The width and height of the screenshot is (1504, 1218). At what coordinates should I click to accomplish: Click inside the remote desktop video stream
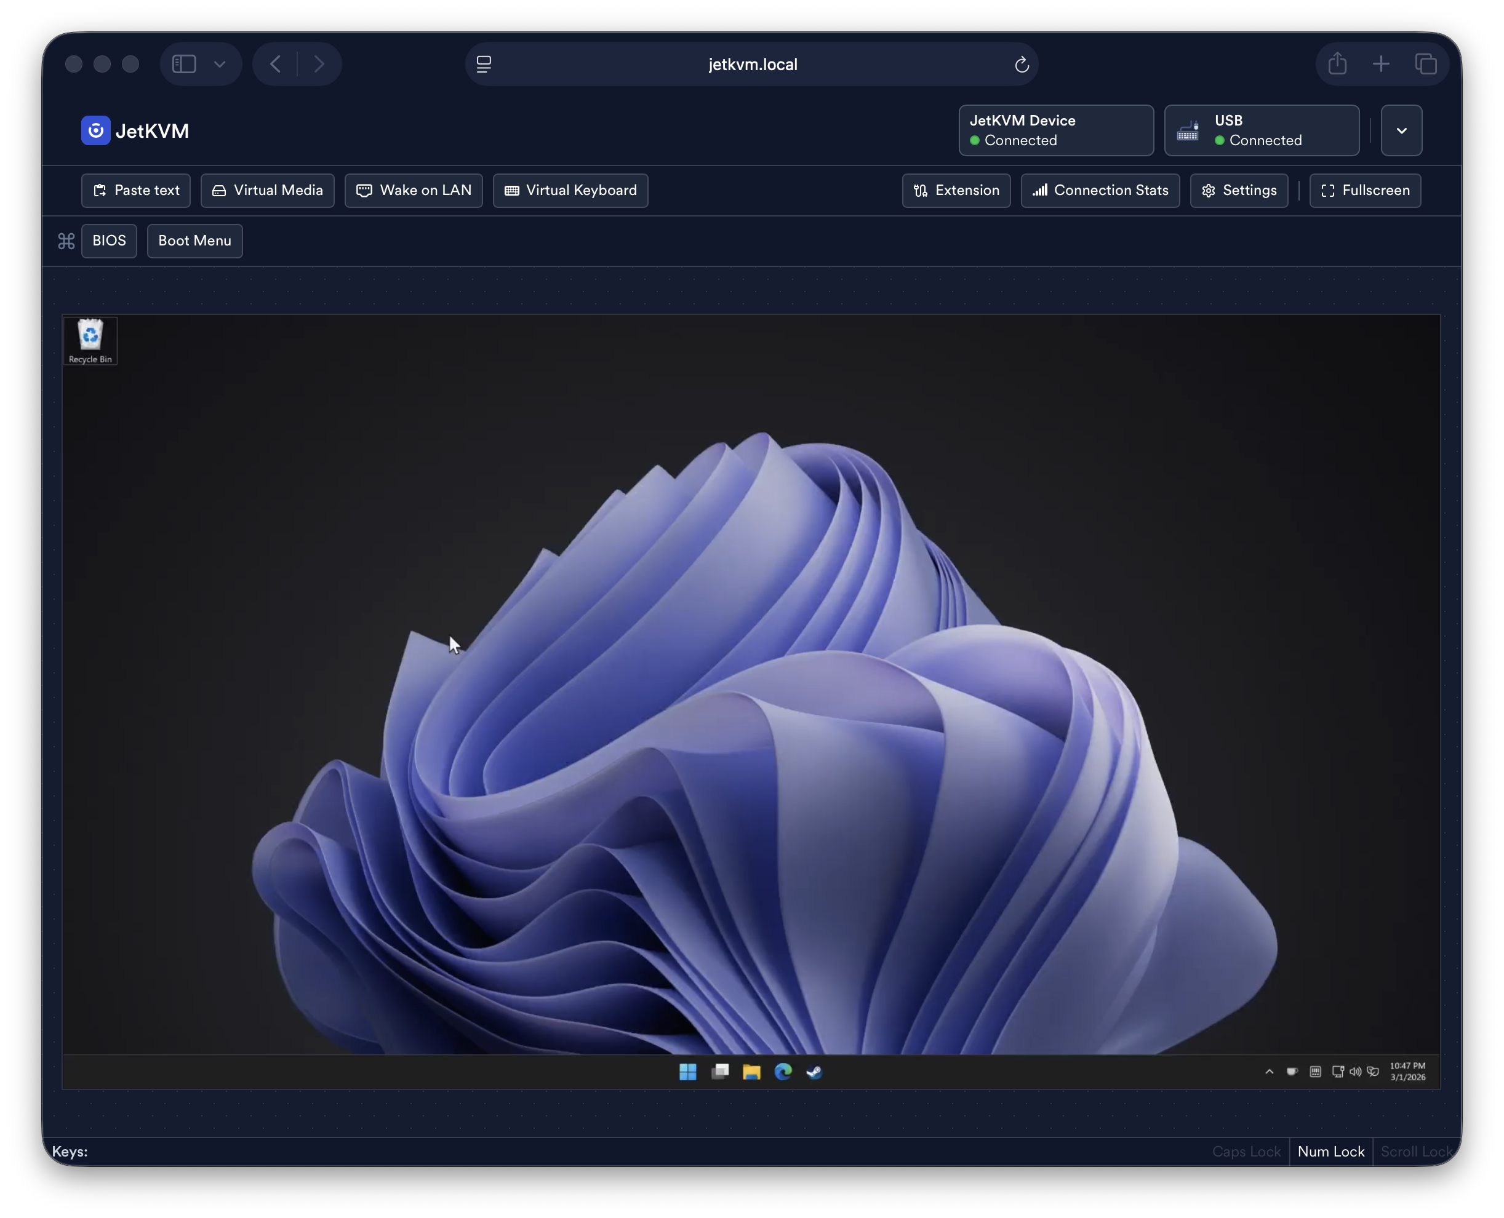pyautogui.click(x=751, y=702)
